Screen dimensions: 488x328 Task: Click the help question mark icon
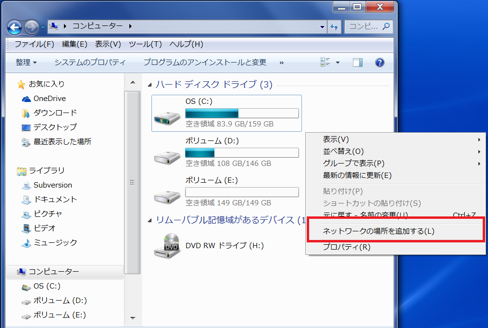tap(379, 62)
